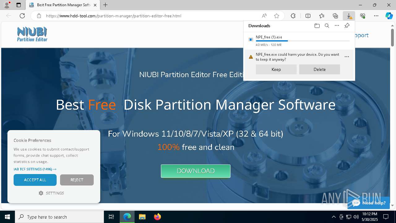The height and width of the screenshot is (223, 396).
Task: Open the tab actions menu icon
Action: 19,5
